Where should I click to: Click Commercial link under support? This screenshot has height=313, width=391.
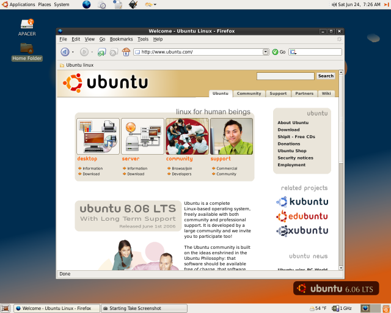(227, 169)
